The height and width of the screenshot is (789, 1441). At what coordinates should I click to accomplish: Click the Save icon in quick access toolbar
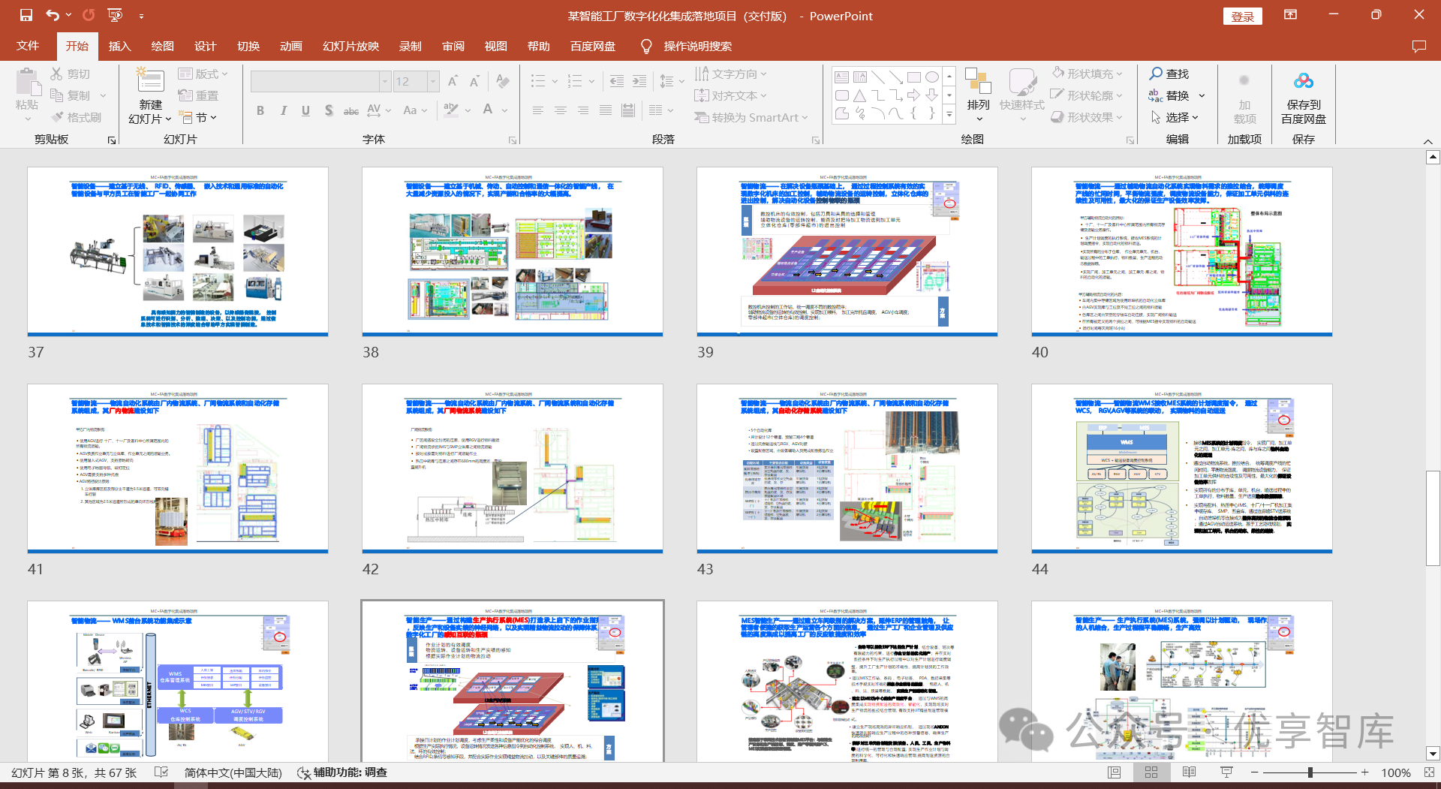pyautogui.click(x=26, y=15)
